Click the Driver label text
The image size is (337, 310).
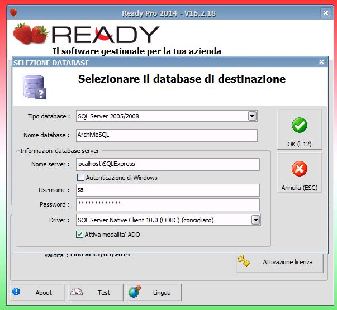[x=59, y=220]
